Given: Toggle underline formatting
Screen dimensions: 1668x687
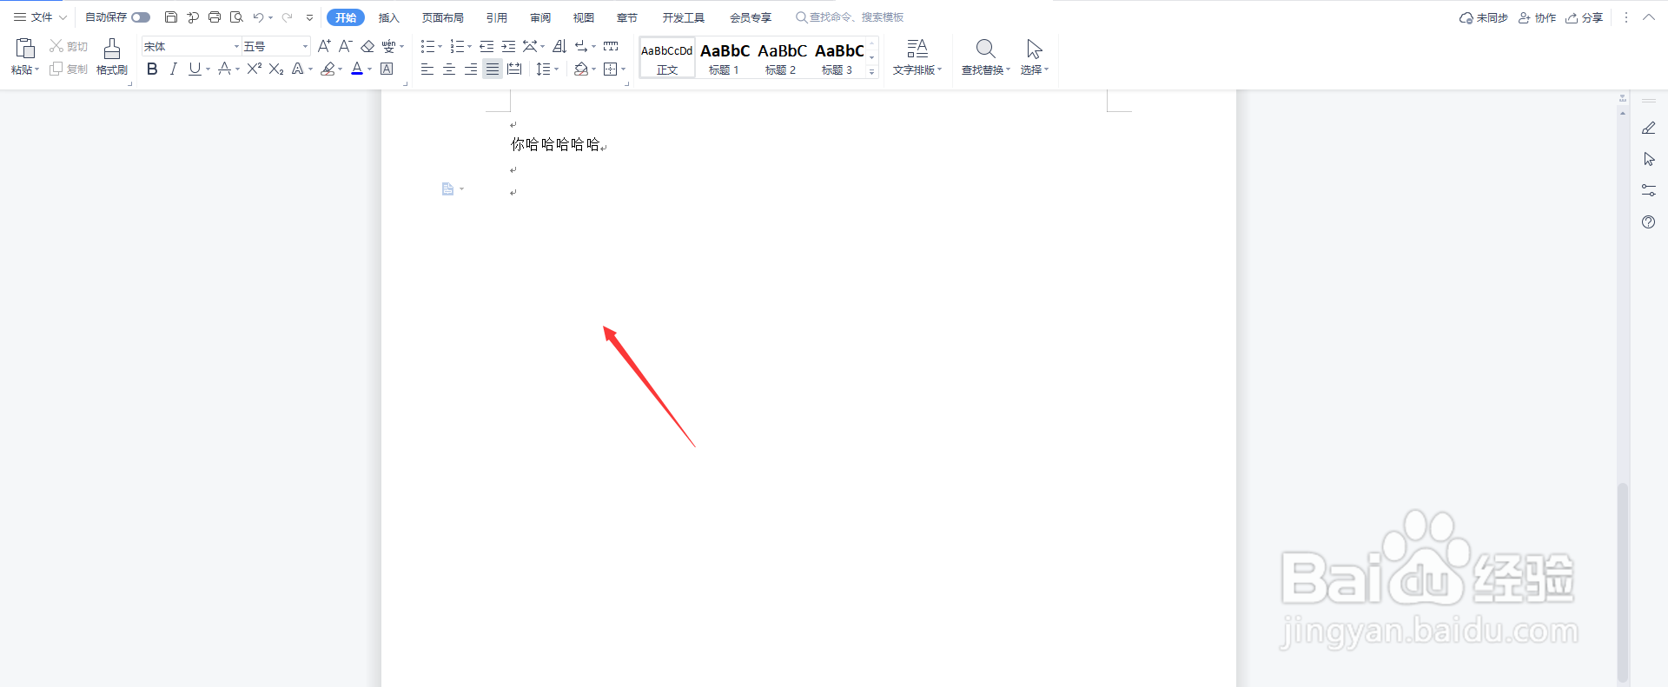Looking at the screenshot, I should [195, 69].
